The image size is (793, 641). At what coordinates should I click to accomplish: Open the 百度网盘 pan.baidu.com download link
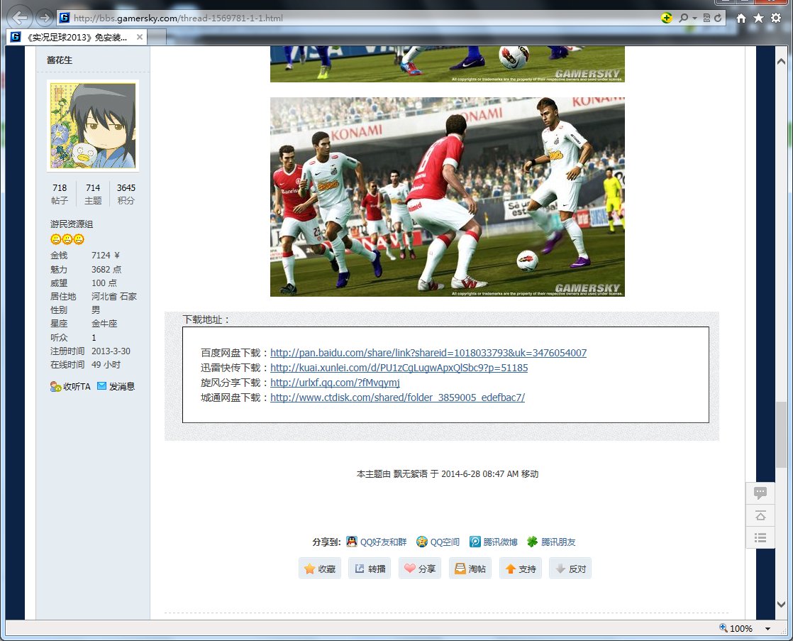[428, 353]
